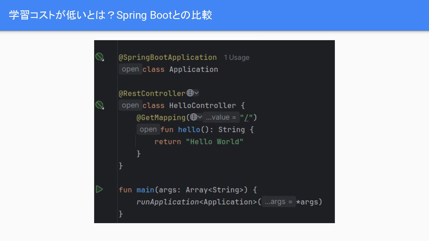Viewport: 429px width, 241px height.
Task: Click the HelloController class name
Action: pos(203,105)
